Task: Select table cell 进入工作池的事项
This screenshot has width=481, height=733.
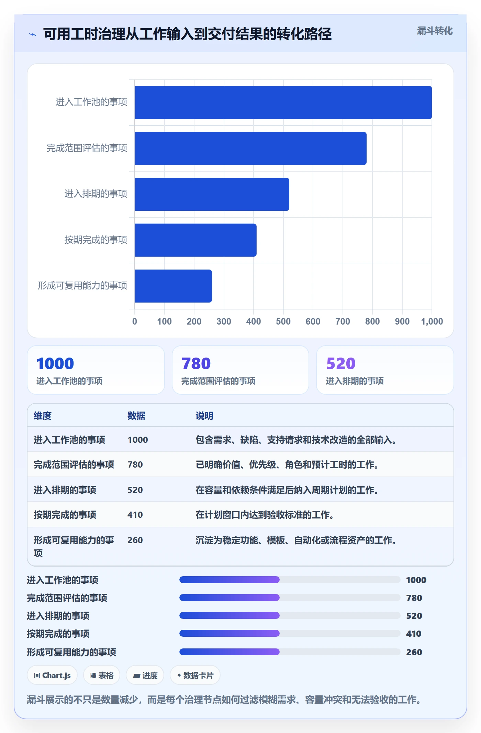Action: (x=69, y=440)
